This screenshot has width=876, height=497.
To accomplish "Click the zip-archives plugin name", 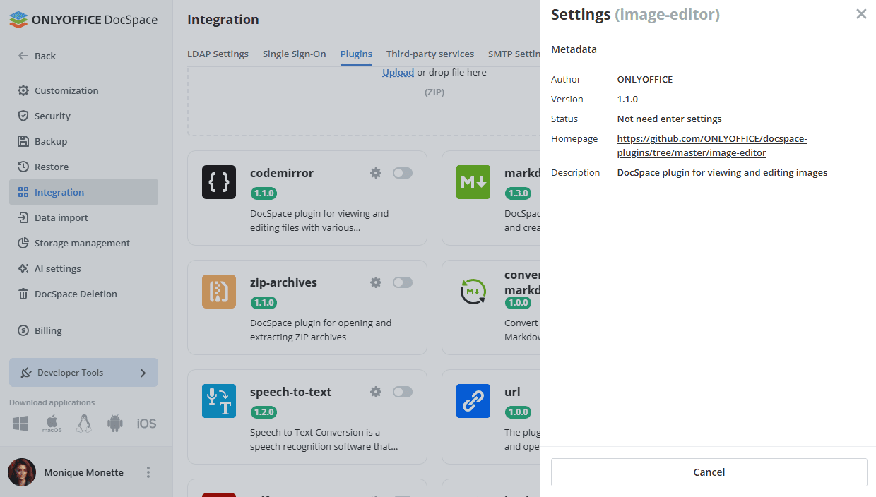I will click(x=283, y=282).
